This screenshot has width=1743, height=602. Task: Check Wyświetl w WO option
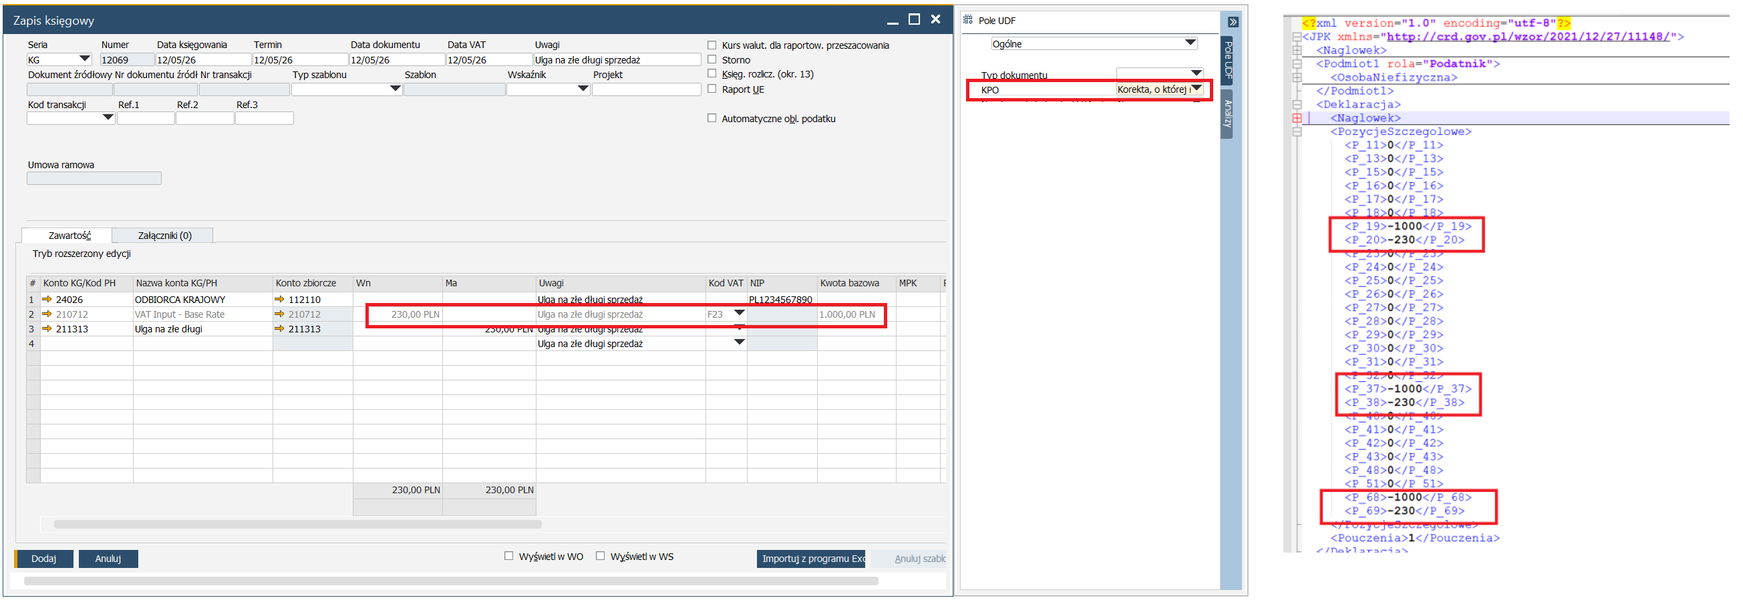(509, 556)
